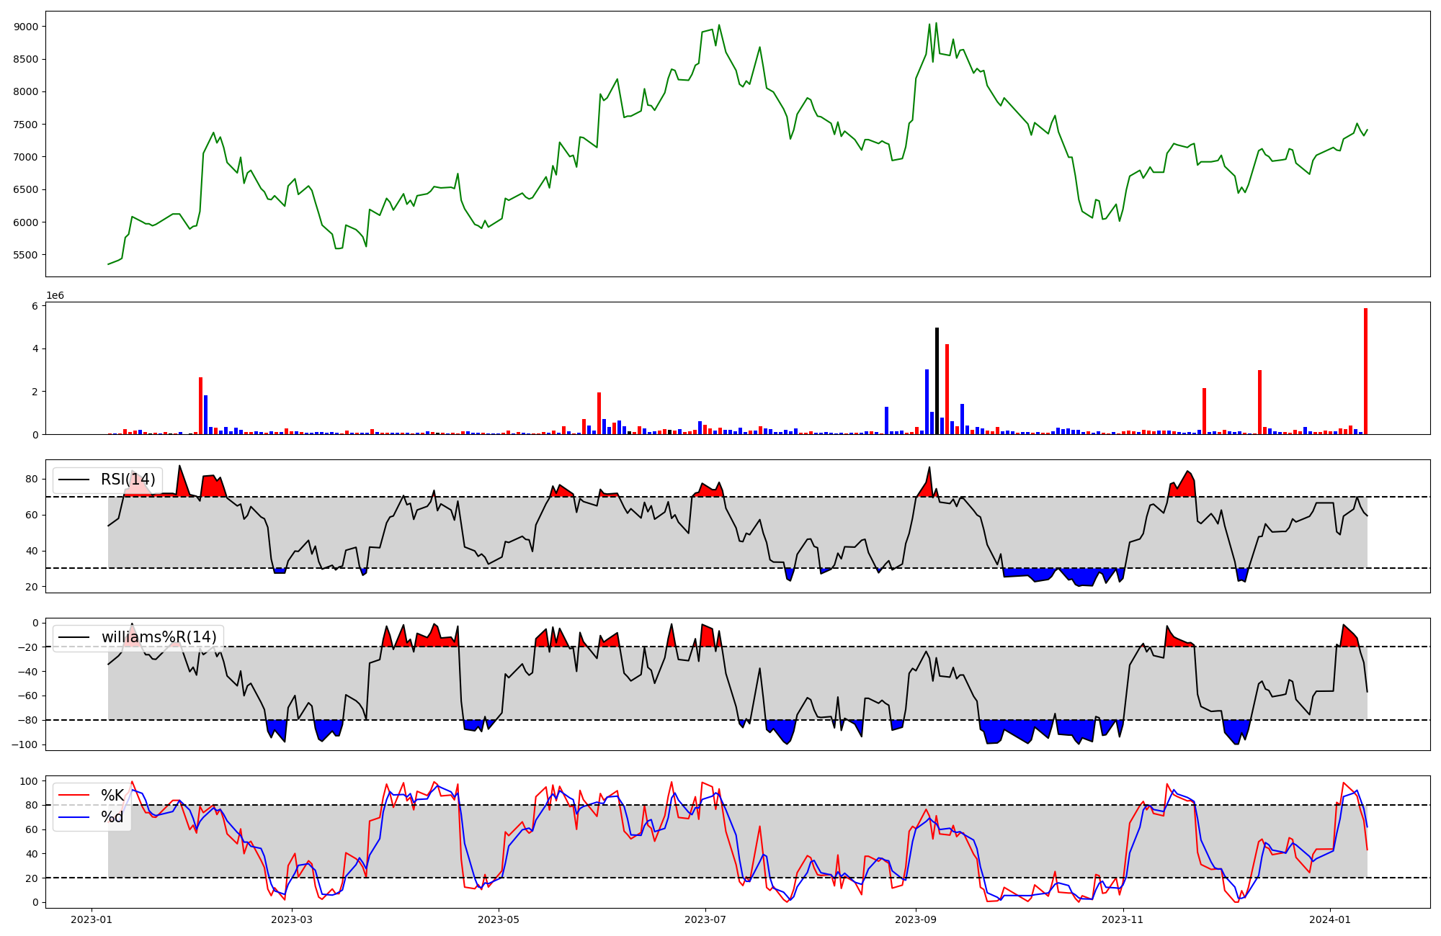
Task: Click the 2023-11 x-axis tick label
Action: (1123, 919)
